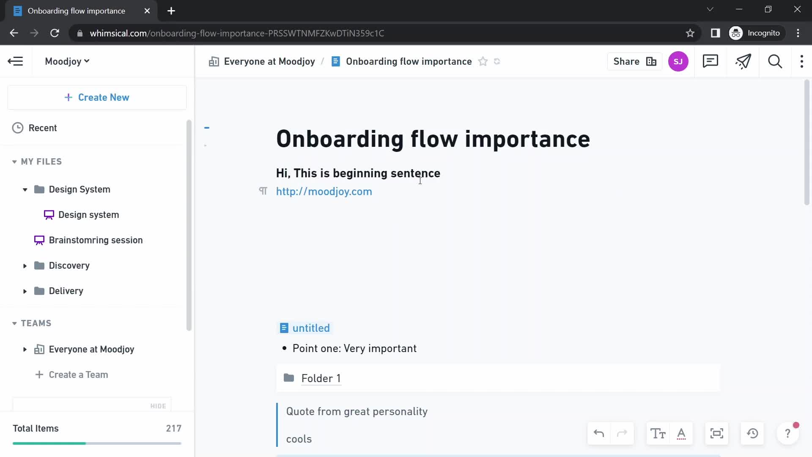Click the text formatting T icon

pyautogui.click(x=658, y=434)
